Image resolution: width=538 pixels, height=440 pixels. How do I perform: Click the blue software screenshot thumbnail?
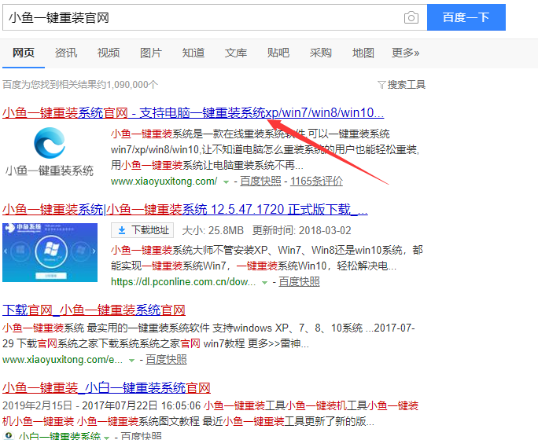pyautogui.click(x=50, y=252)
